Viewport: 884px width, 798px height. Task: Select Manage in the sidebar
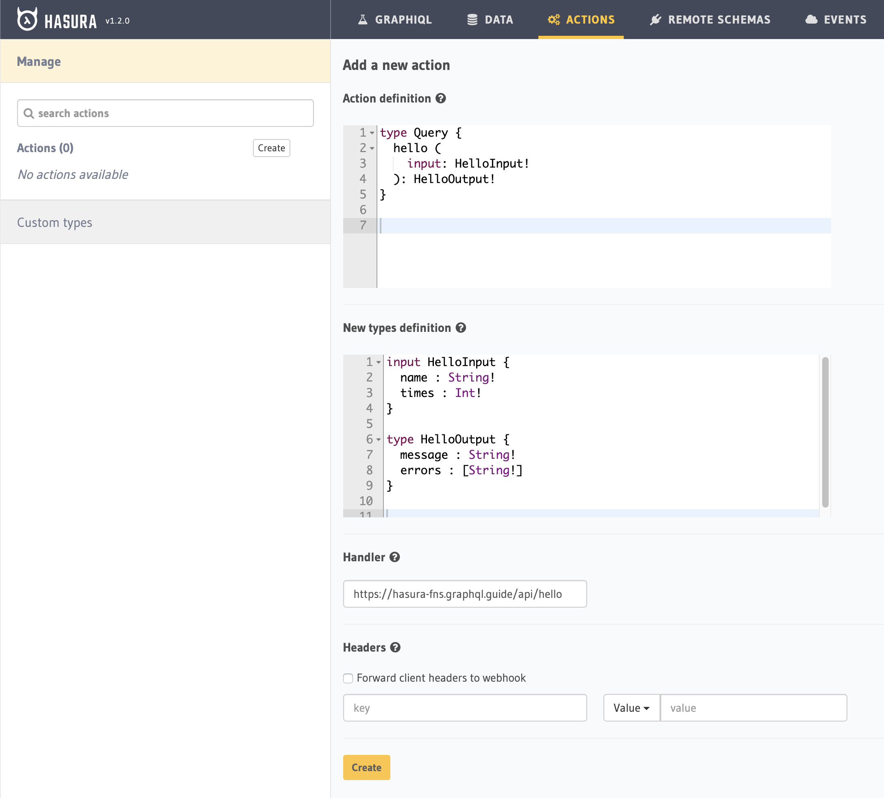click(x=165, y=61)
